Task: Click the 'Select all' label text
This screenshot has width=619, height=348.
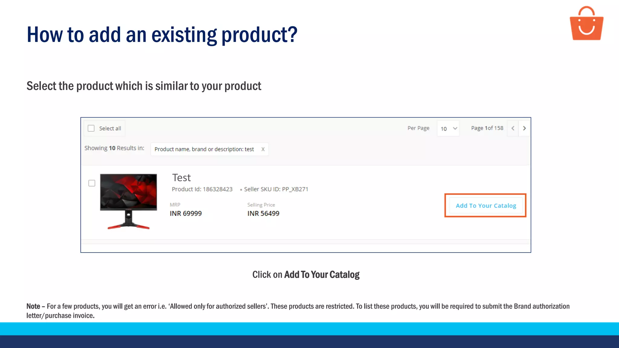Action: [110, 128]
